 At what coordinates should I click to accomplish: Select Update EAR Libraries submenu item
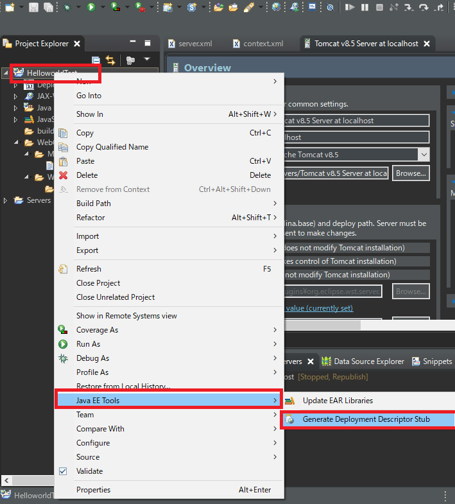point(368,401)
